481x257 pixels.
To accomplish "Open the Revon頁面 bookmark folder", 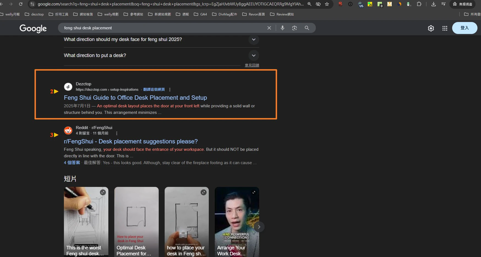I will 254,14.
